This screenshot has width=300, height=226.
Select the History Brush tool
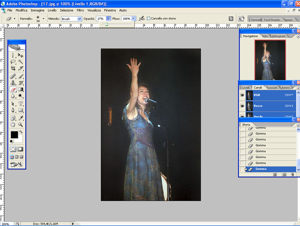20,83
